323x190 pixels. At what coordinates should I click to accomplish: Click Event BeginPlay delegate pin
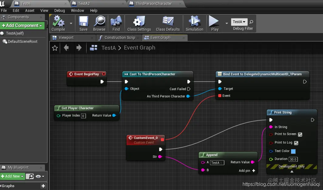click(104, 74)
